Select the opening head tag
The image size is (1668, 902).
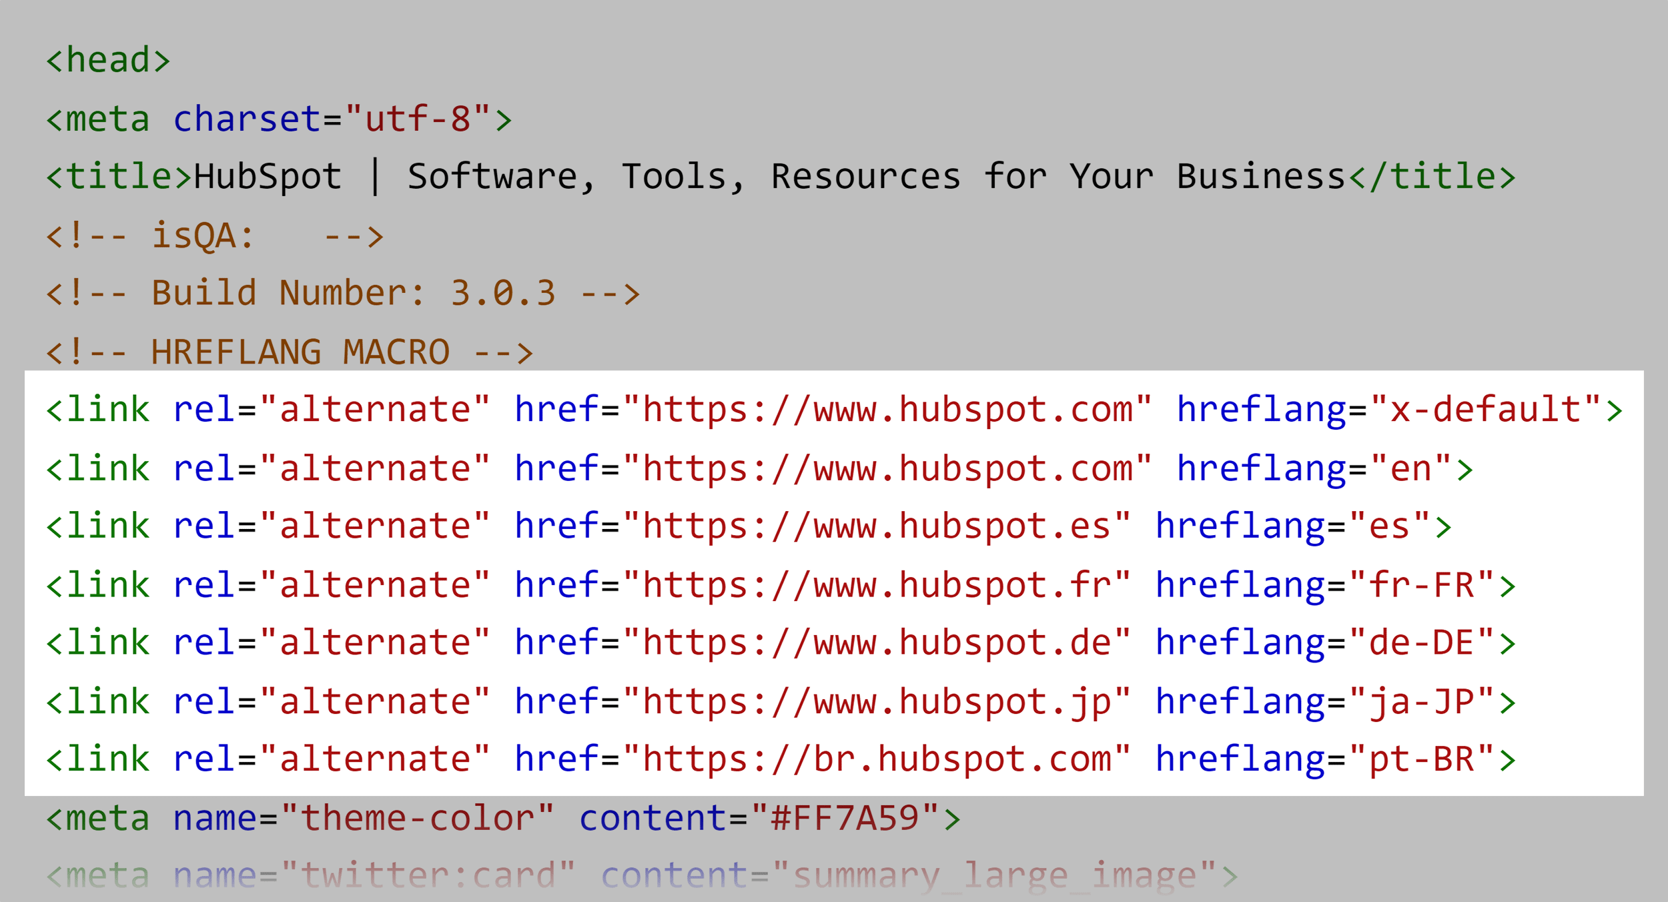click(x=107, y=59)
